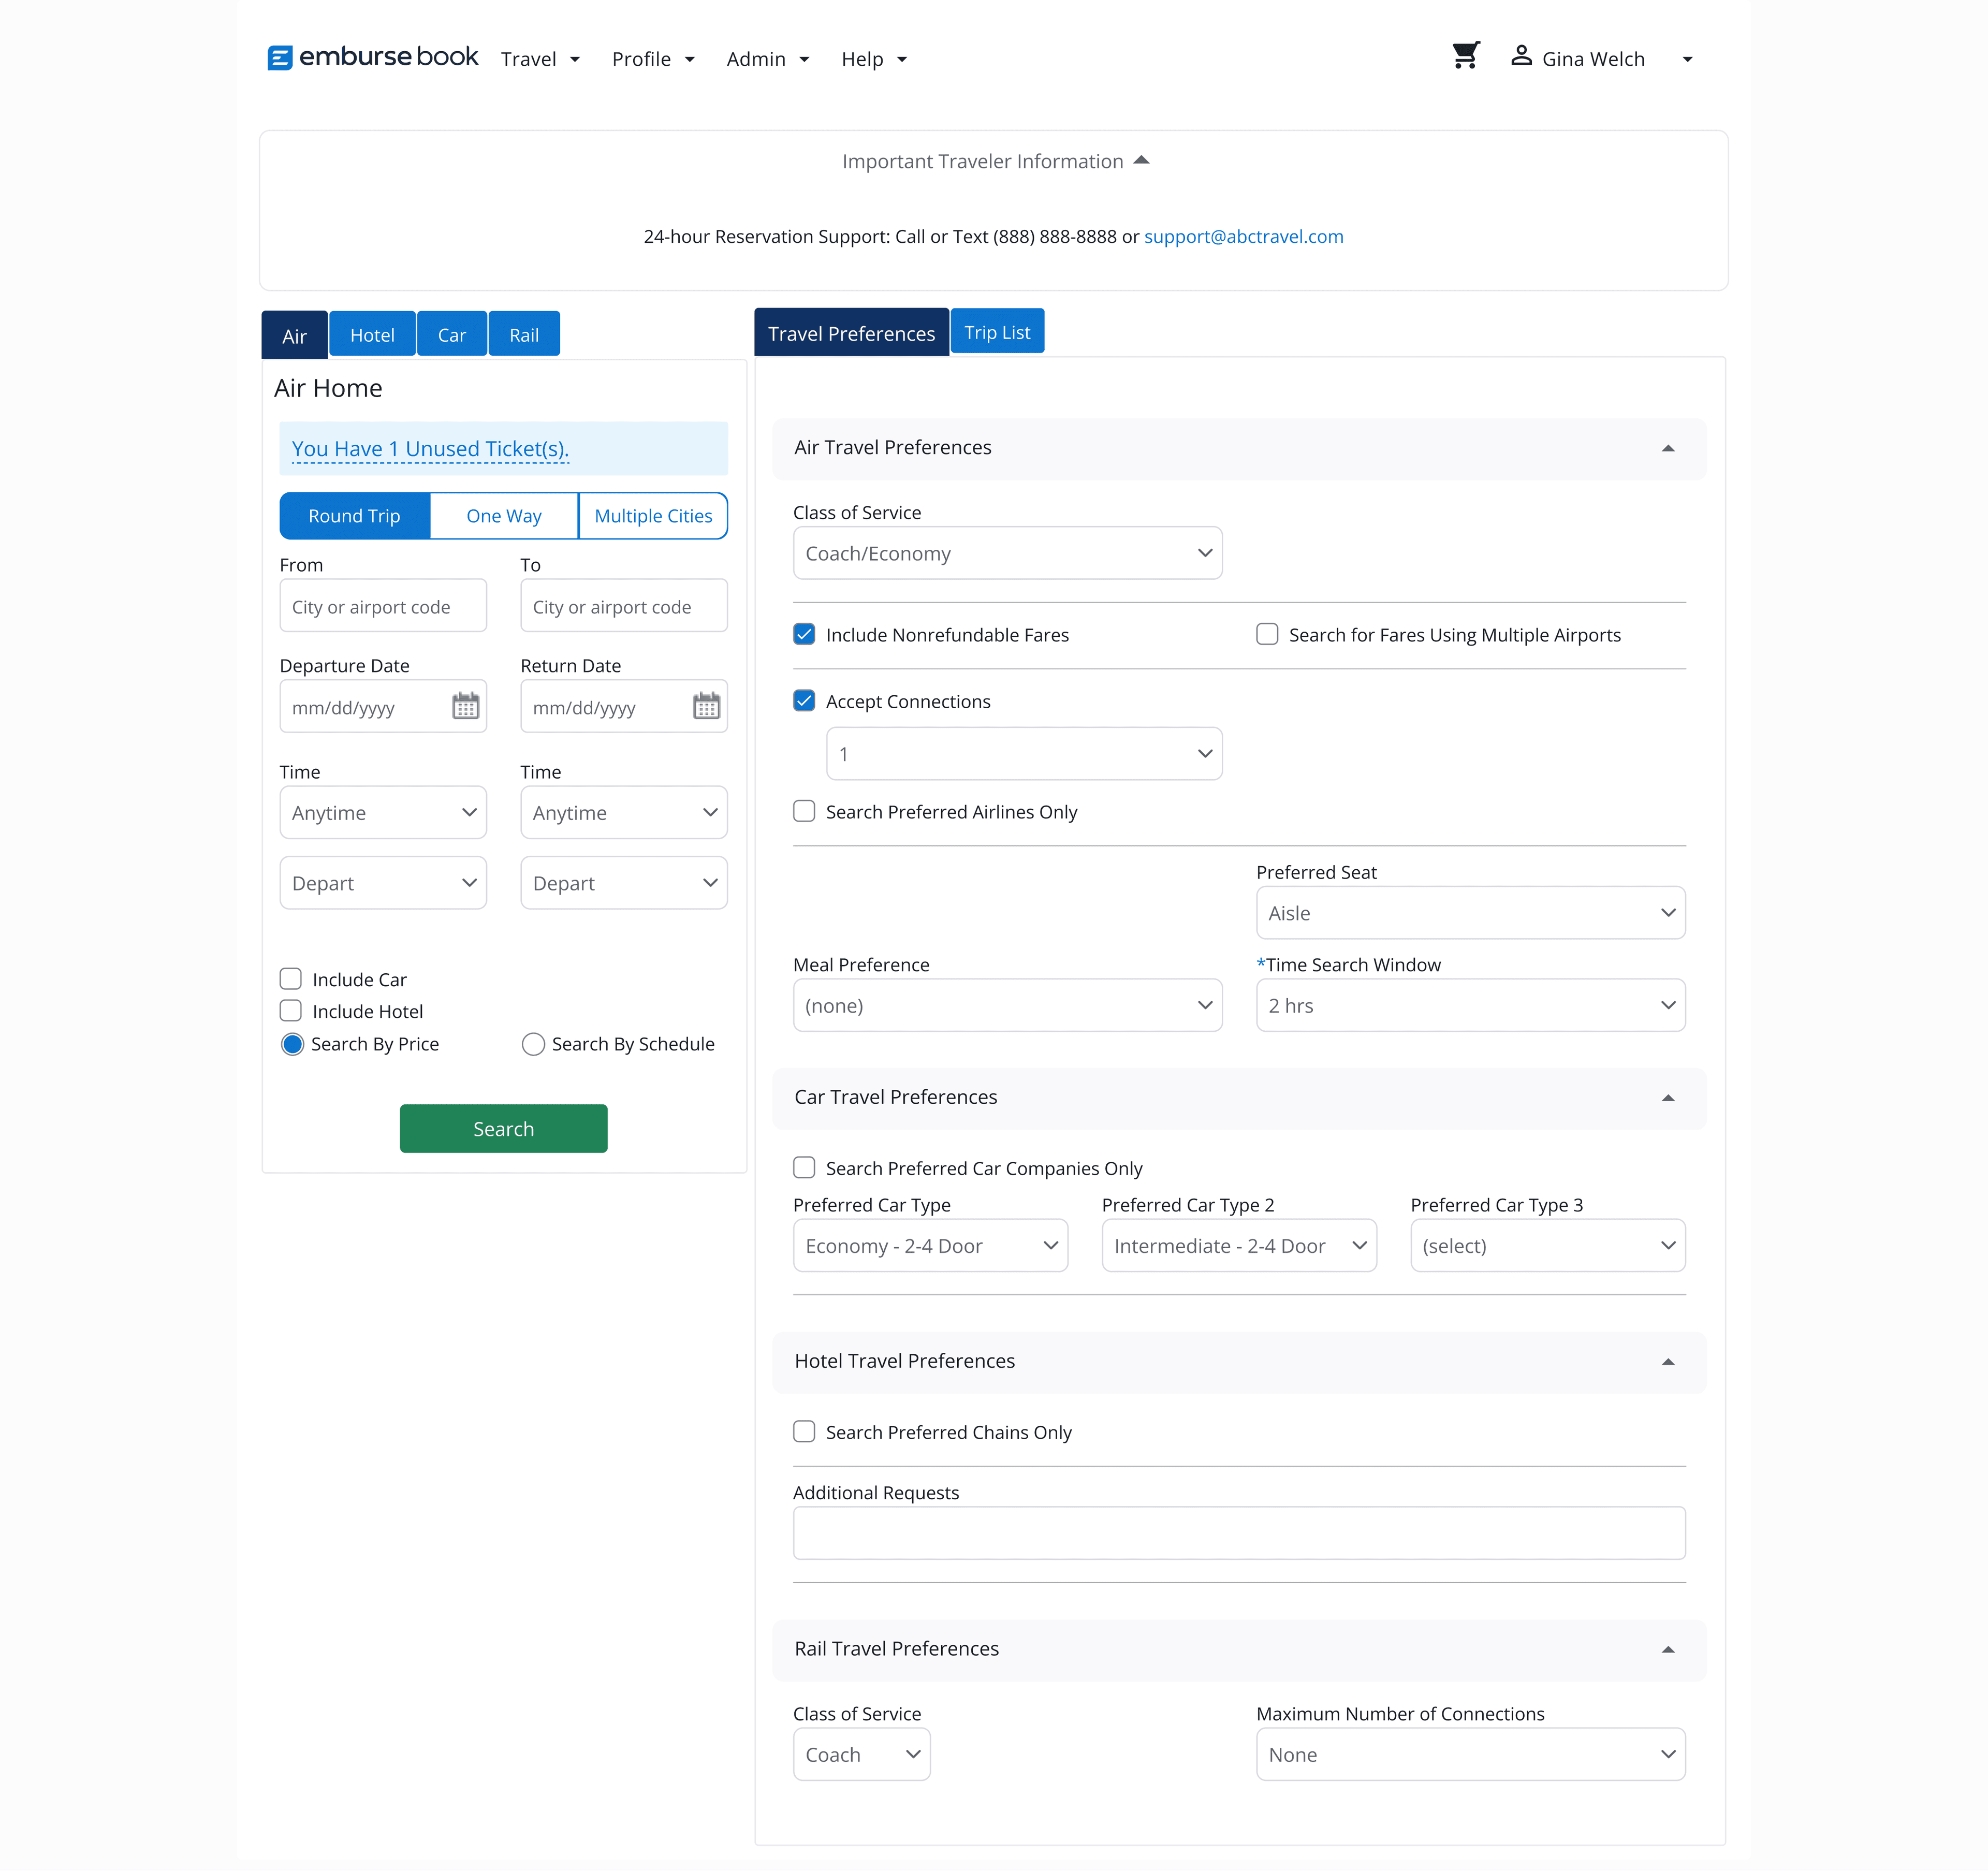Collapse the Rail Travel Preferences section
This screenshot has height=1871, width=1988.
(x=1667, y=1650)
